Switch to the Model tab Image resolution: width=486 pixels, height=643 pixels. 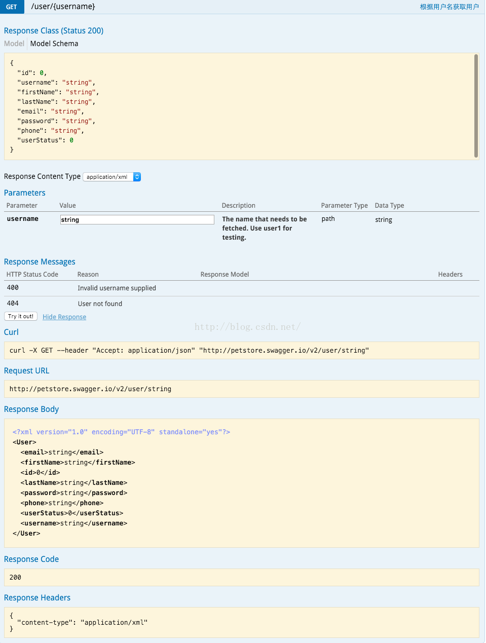click(x=14, y=44)
